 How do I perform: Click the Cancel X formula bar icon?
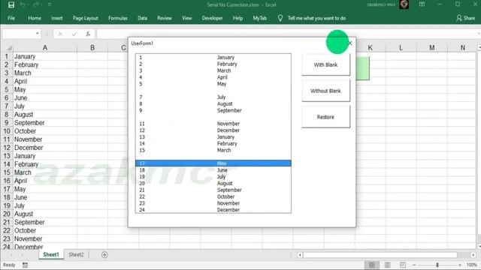(x=60, y=34)
